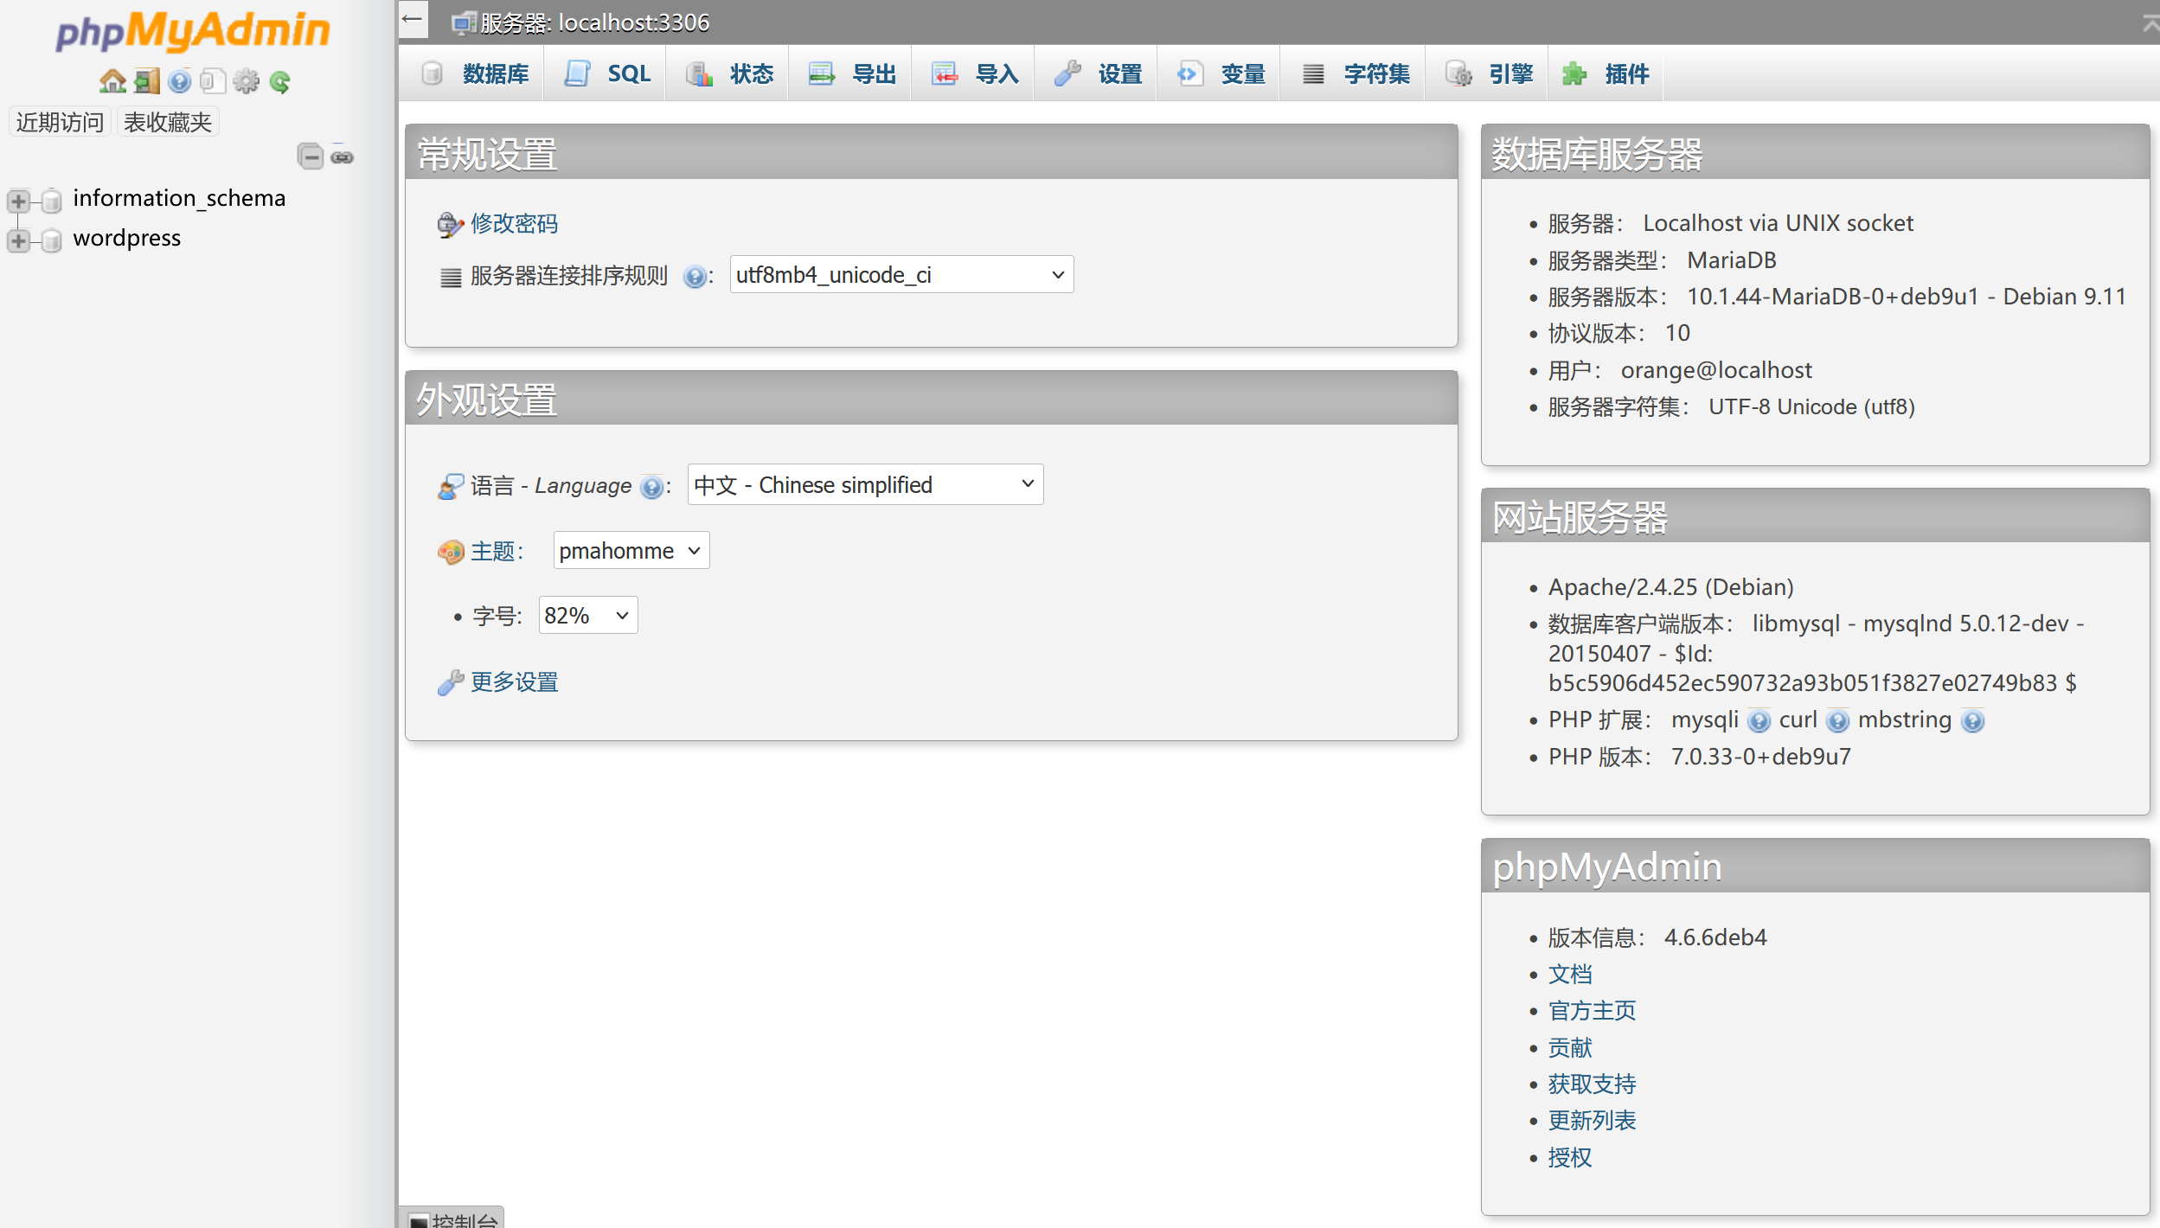
Task: Open navigation panel settings gear icon
Action: tap(247, 81)
